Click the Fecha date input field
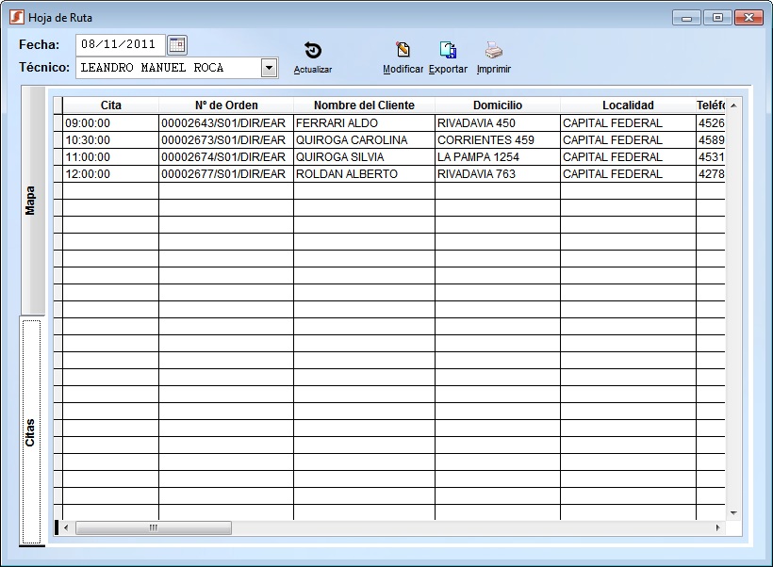This screenshot has height=567, width=773. click(x=120, y=44)
